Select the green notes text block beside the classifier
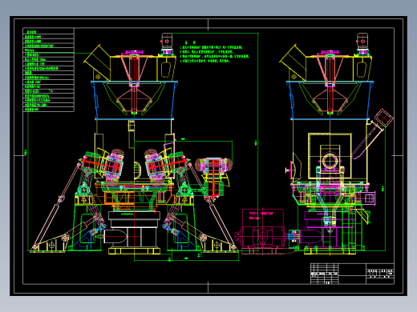Image resolution: width=417 pixels, height=312 pixels. [214, 52]
